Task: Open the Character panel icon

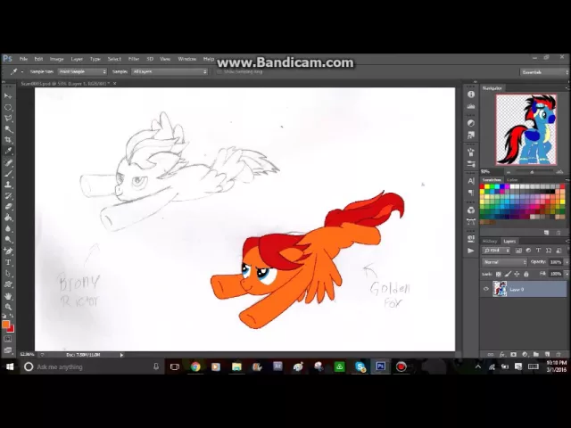Action: click(x=471, y=181)
